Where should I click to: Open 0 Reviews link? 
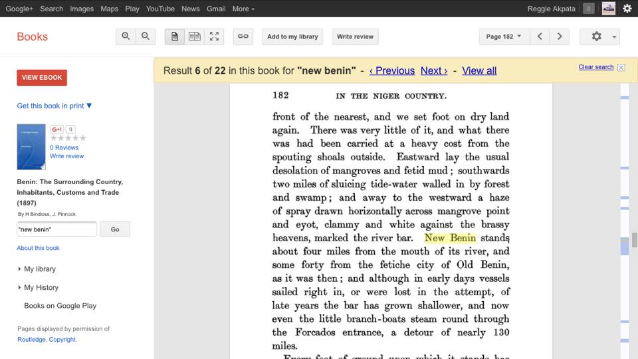[x=64, y=148]
